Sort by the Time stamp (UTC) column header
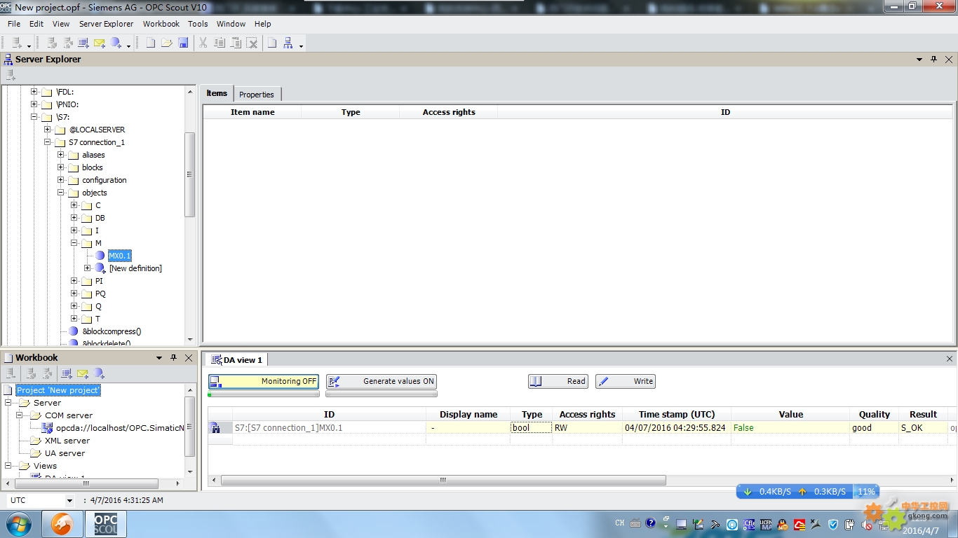Screen dimensions: 958x538 tap(677, 415)
